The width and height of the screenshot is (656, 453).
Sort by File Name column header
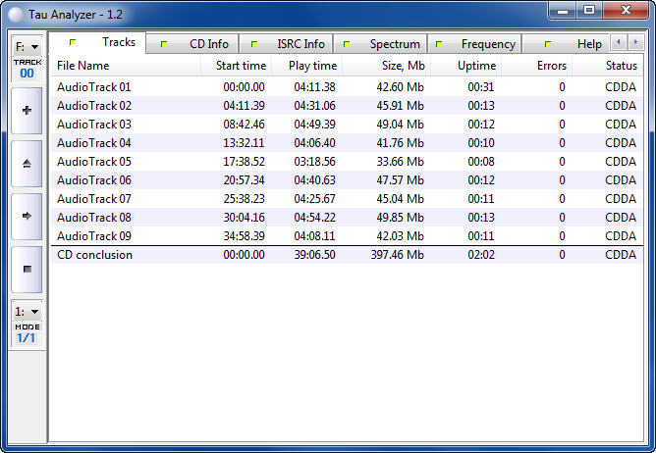click(x=83, y=66)
